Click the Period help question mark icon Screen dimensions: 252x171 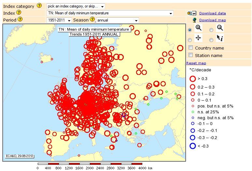click(20, 19)
